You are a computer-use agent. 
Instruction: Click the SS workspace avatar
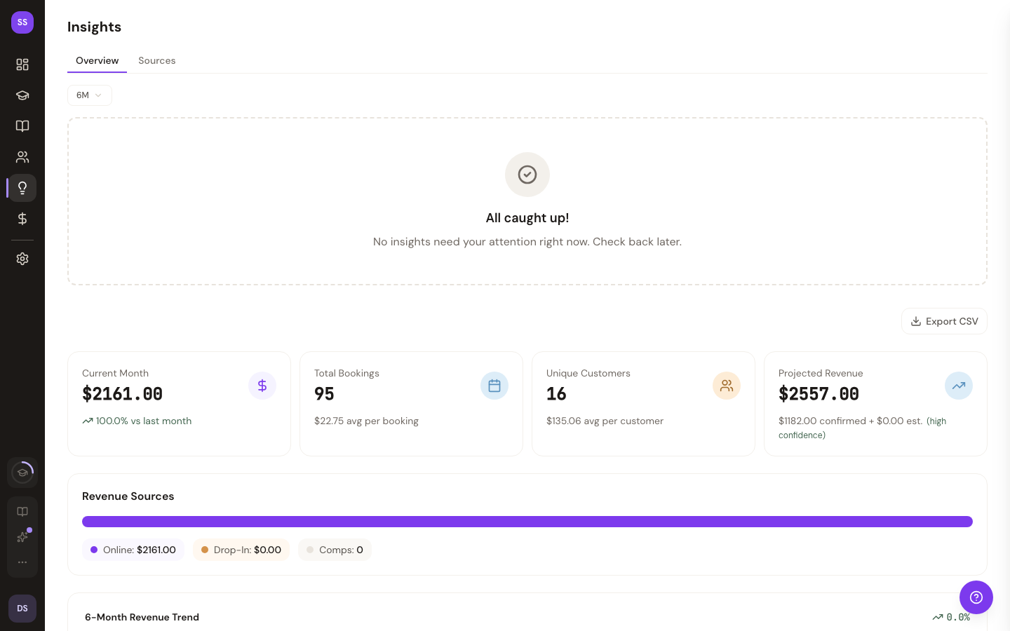pyautogui.click(x=22, y=22)
